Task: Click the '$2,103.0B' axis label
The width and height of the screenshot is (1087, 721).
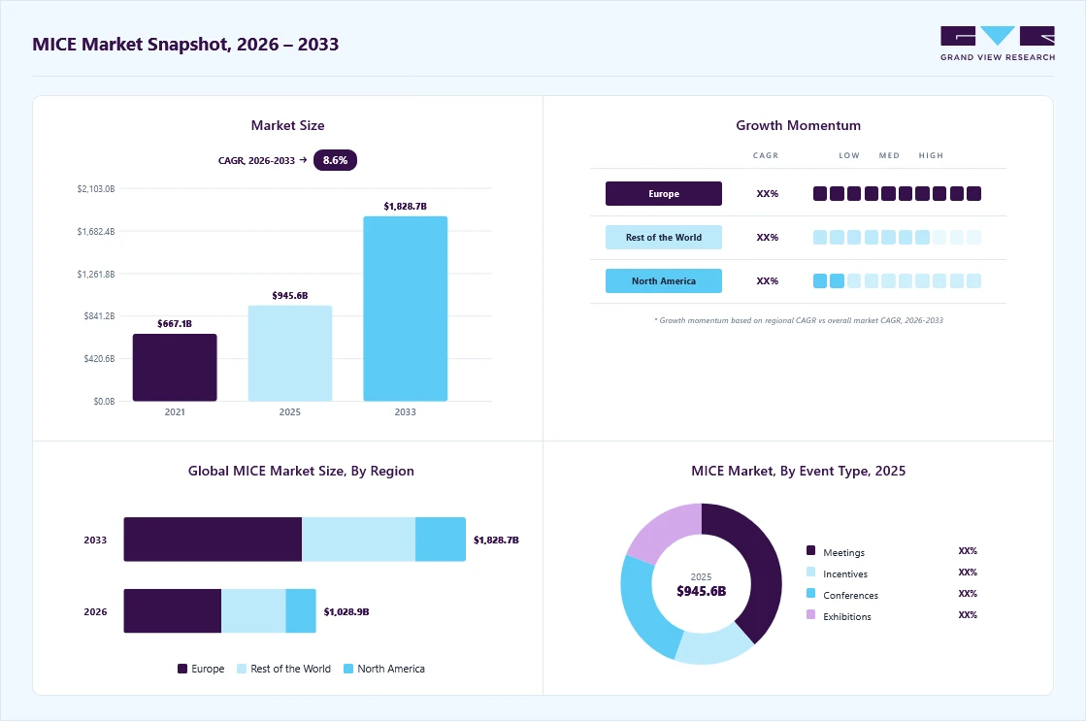Action: pos(96,188)
